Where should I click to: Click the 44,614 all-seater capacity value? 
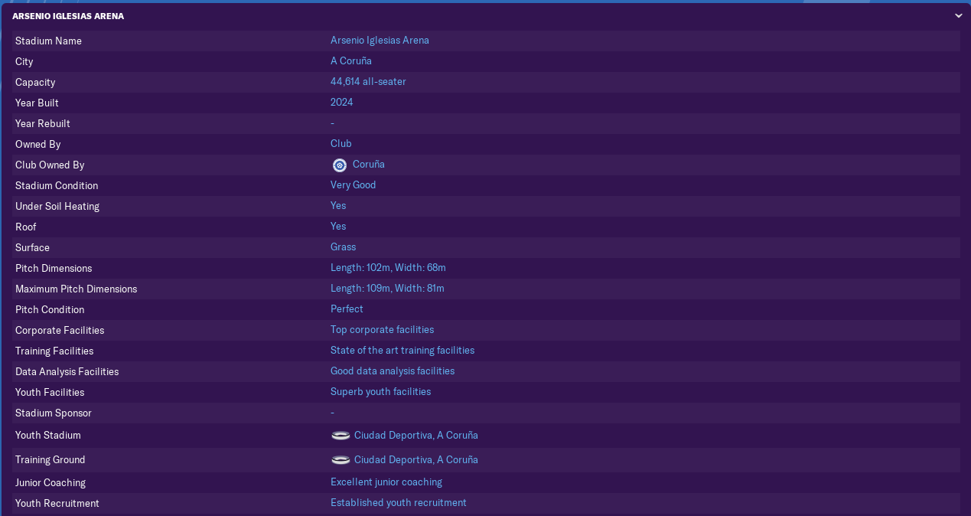click(x=368, y=82)
